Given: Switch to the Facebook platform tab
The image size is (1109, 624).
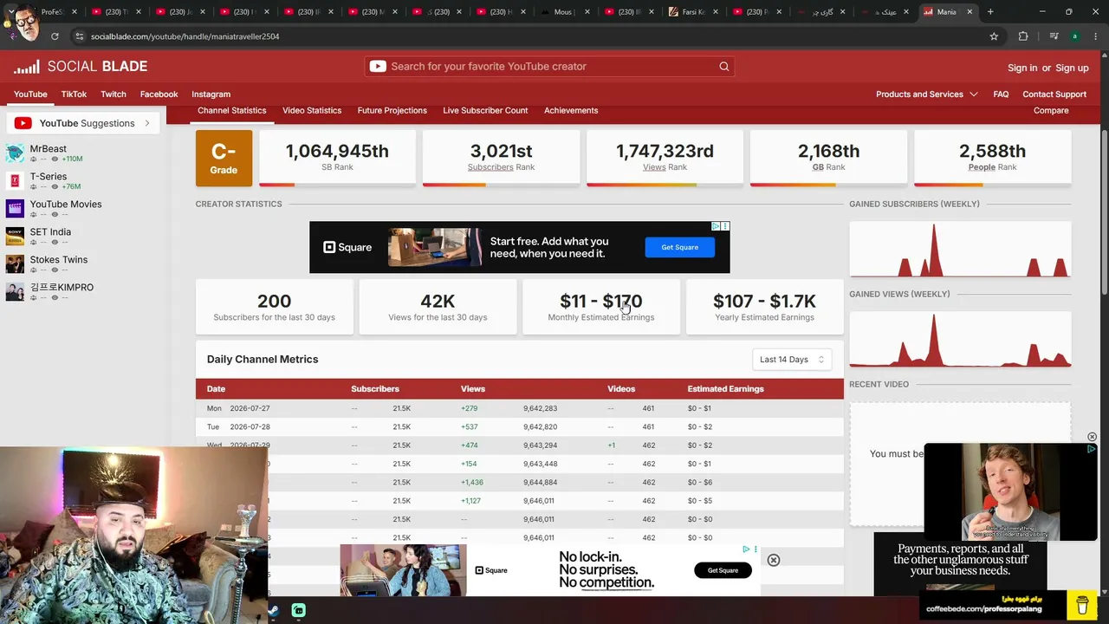Looking at the screenshot, I should click(x=159, y=94).
